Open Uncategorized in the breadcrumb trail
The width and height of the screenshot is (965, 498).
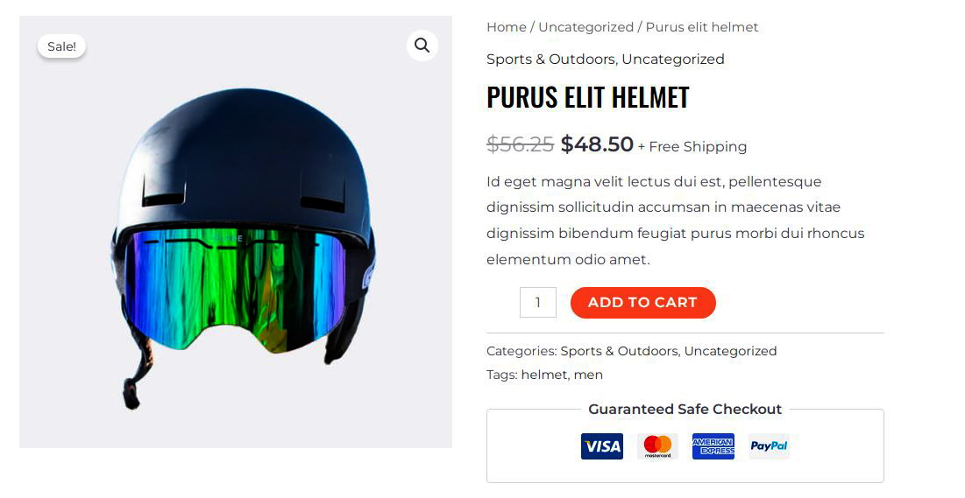(x=585, y=27)
